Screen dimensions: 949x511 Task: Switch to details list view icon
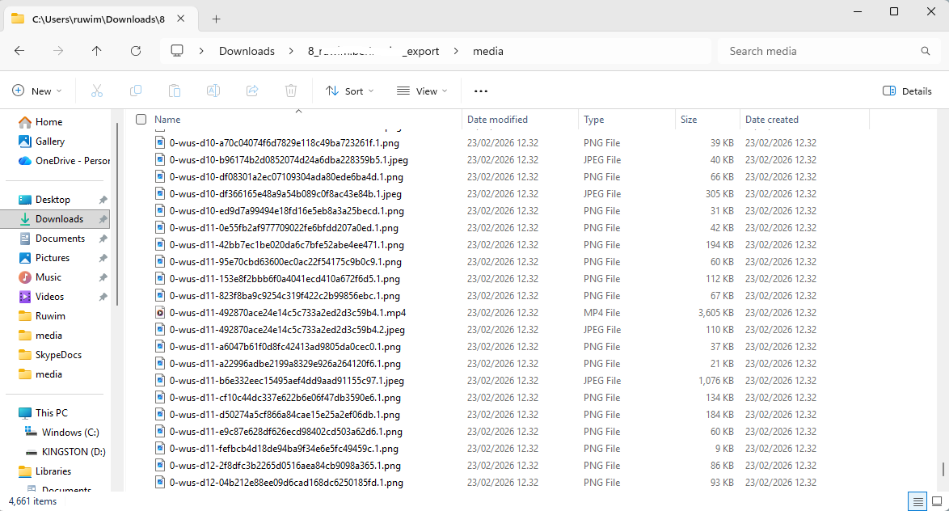(917, 501)
